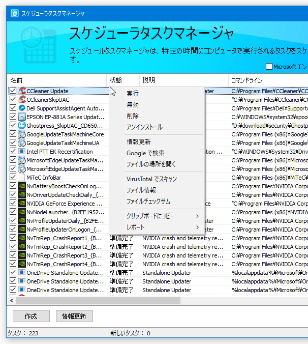Click the Dell SupportAssistAgent row icon
This screenshot has height=344, width=308.
click(x=22, y=108)
